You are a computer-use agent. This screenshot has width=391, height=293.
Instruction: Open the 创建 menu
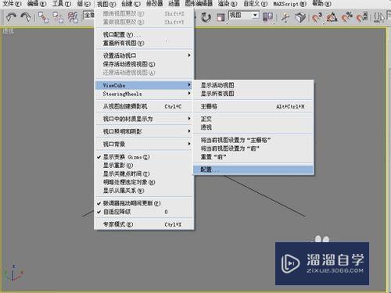(x=131, y=4)
